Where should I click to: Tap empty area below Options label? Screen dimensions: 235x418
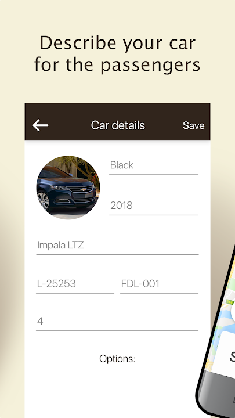(117, 392)
